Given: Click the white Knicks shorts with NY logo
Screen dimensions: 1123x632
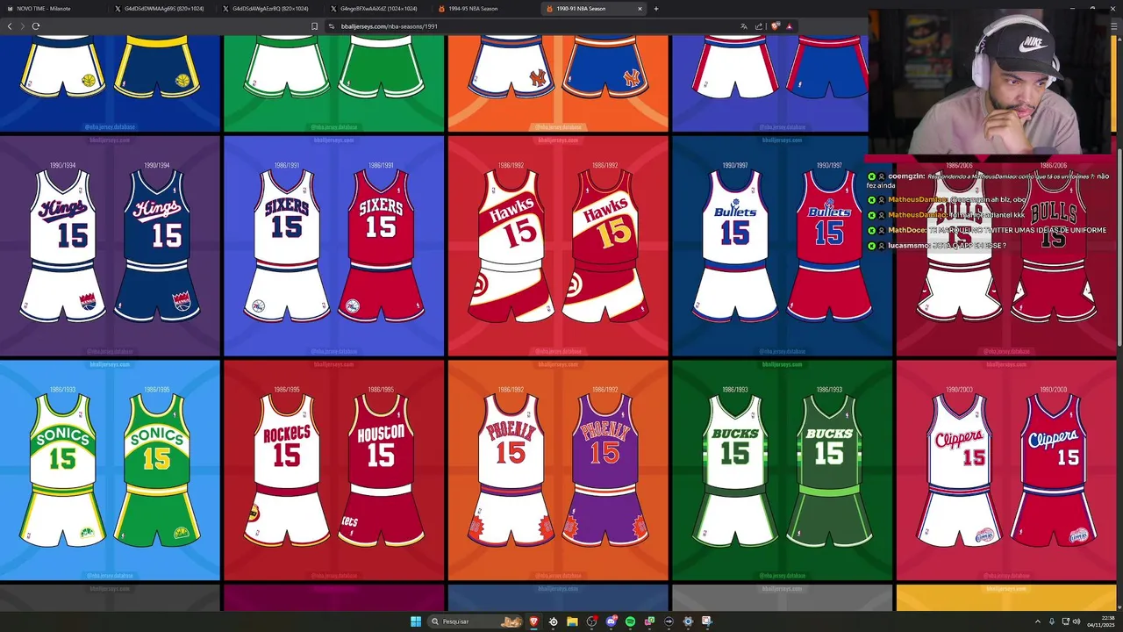Looking at the screenshot, I should pos(511,68).
